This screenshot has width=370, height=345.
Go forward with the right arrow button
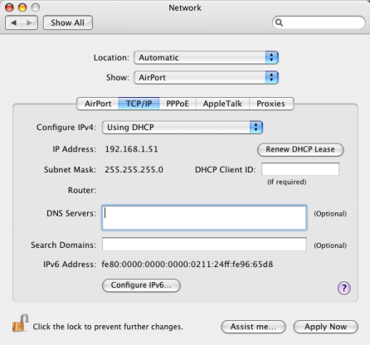[30, 22]
